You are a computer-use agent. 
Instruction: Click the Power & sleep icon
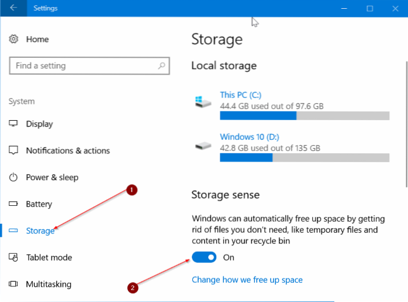(13, 177)
